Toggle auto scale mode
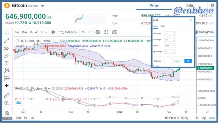The height and width of the screenshot is (123, 219). coord(212,118)
